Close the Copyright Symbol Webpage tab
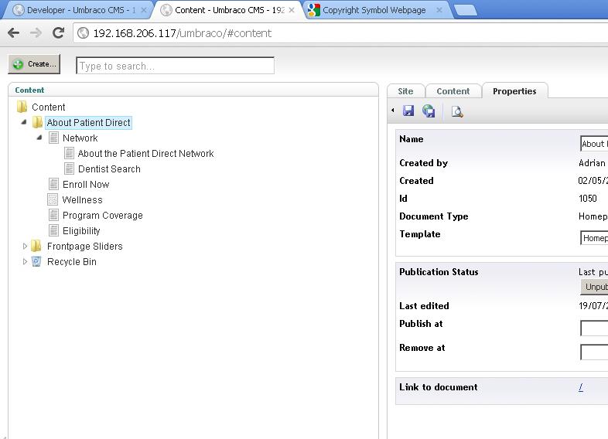Viewport: 608px width, 439px height. [439, 10]
